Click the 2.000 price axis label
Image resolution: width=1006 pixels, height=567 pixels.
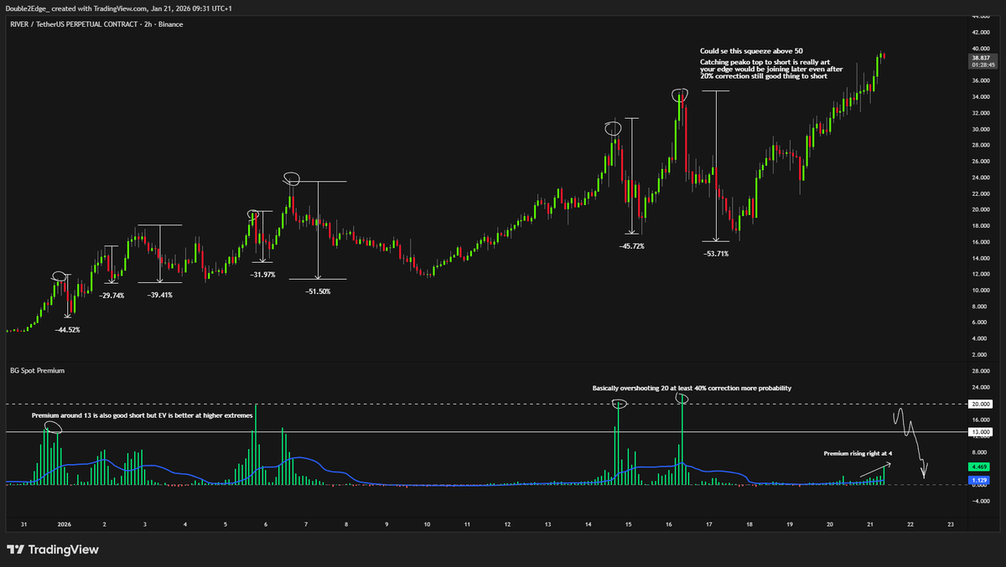point(981,355)
